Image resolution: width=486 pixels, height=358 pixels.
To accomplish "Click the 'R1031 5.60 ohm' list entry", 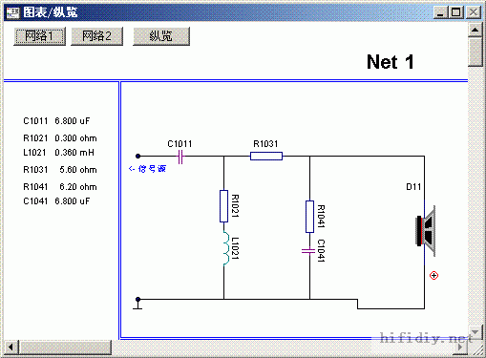I will pyautogui.click(x=60, y=170).
